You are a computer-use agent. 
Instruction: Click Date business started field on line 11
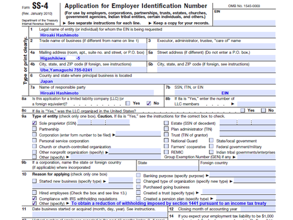pos(99,214)
